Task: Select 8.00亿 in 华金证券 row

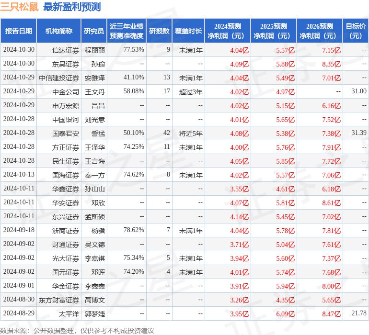Action: 331,286
